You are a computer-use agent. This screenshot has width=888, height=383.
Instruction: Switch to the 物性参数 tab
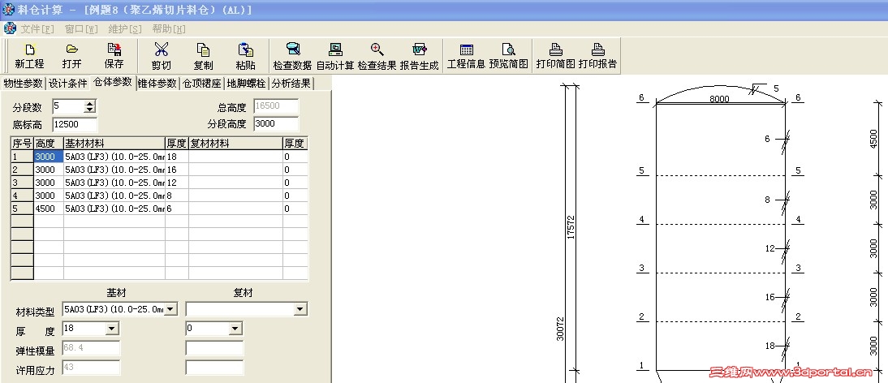click(23, 83)
